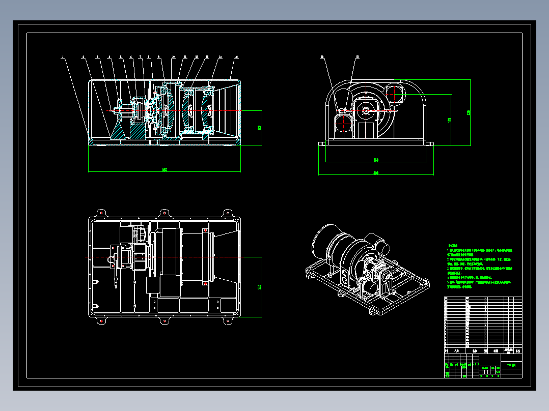Select the central hub circle in the end view
Image resolution: width=549 pixels, height=411 pixels.
[366, 111]
